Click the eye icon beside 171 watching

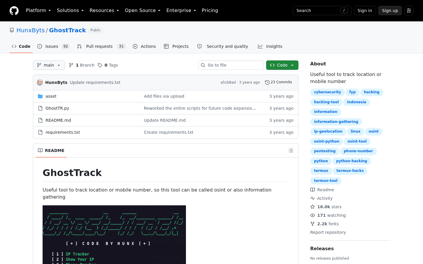[x=313, y=215]
